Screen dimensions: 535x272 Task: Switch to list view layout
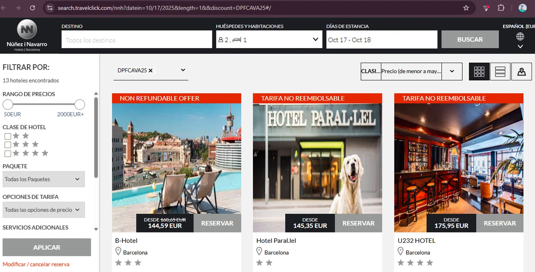(500, 72)
